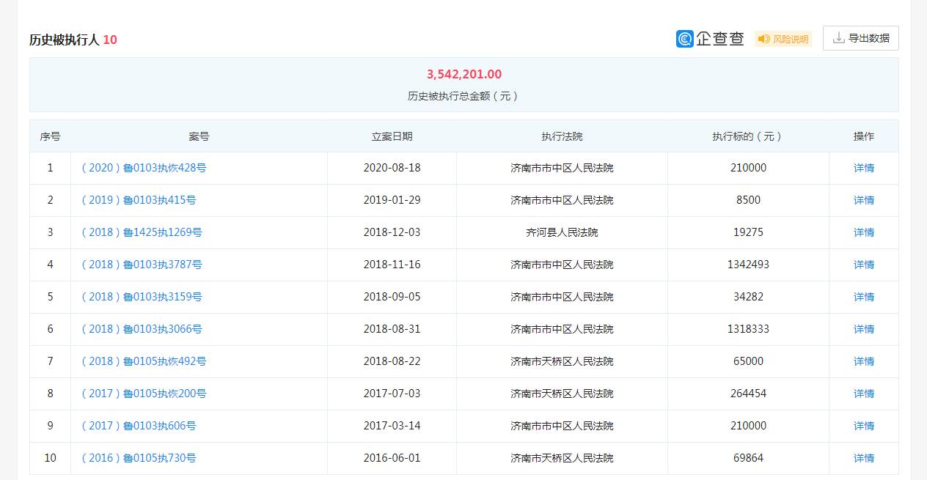The image size is (927, 480).
Task: View 详情 for row 1
Action: (863, 168)
